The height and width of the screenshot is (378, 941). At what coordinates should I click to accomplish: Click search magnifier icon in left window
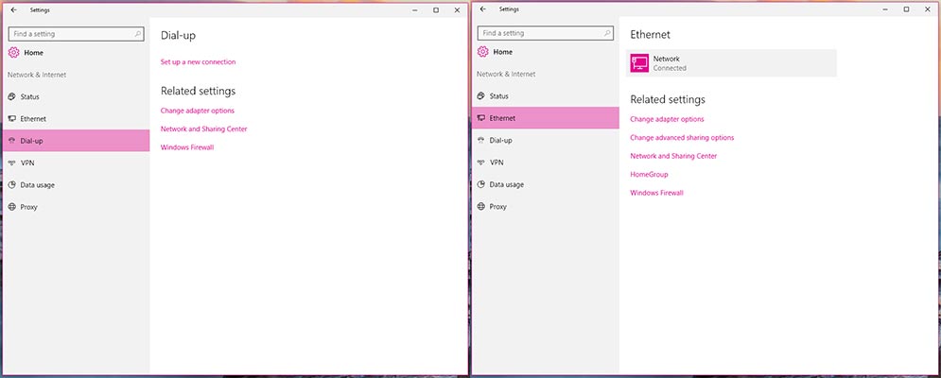coord(138,34)
